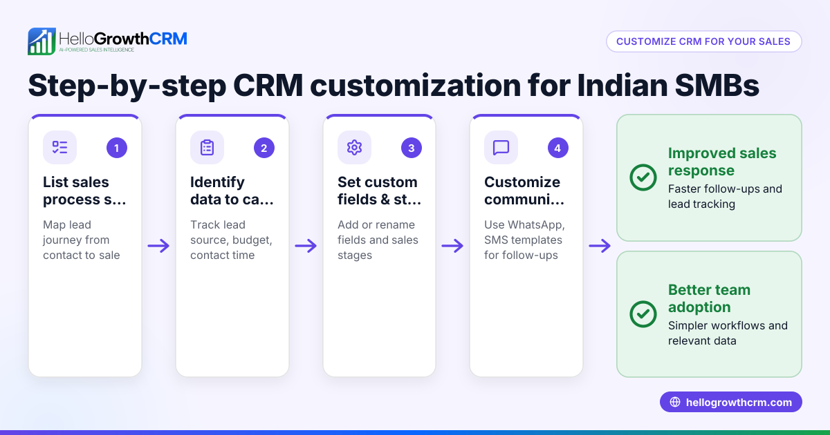Open the hellogrowthcrm.com link

[x=731, y=402]
